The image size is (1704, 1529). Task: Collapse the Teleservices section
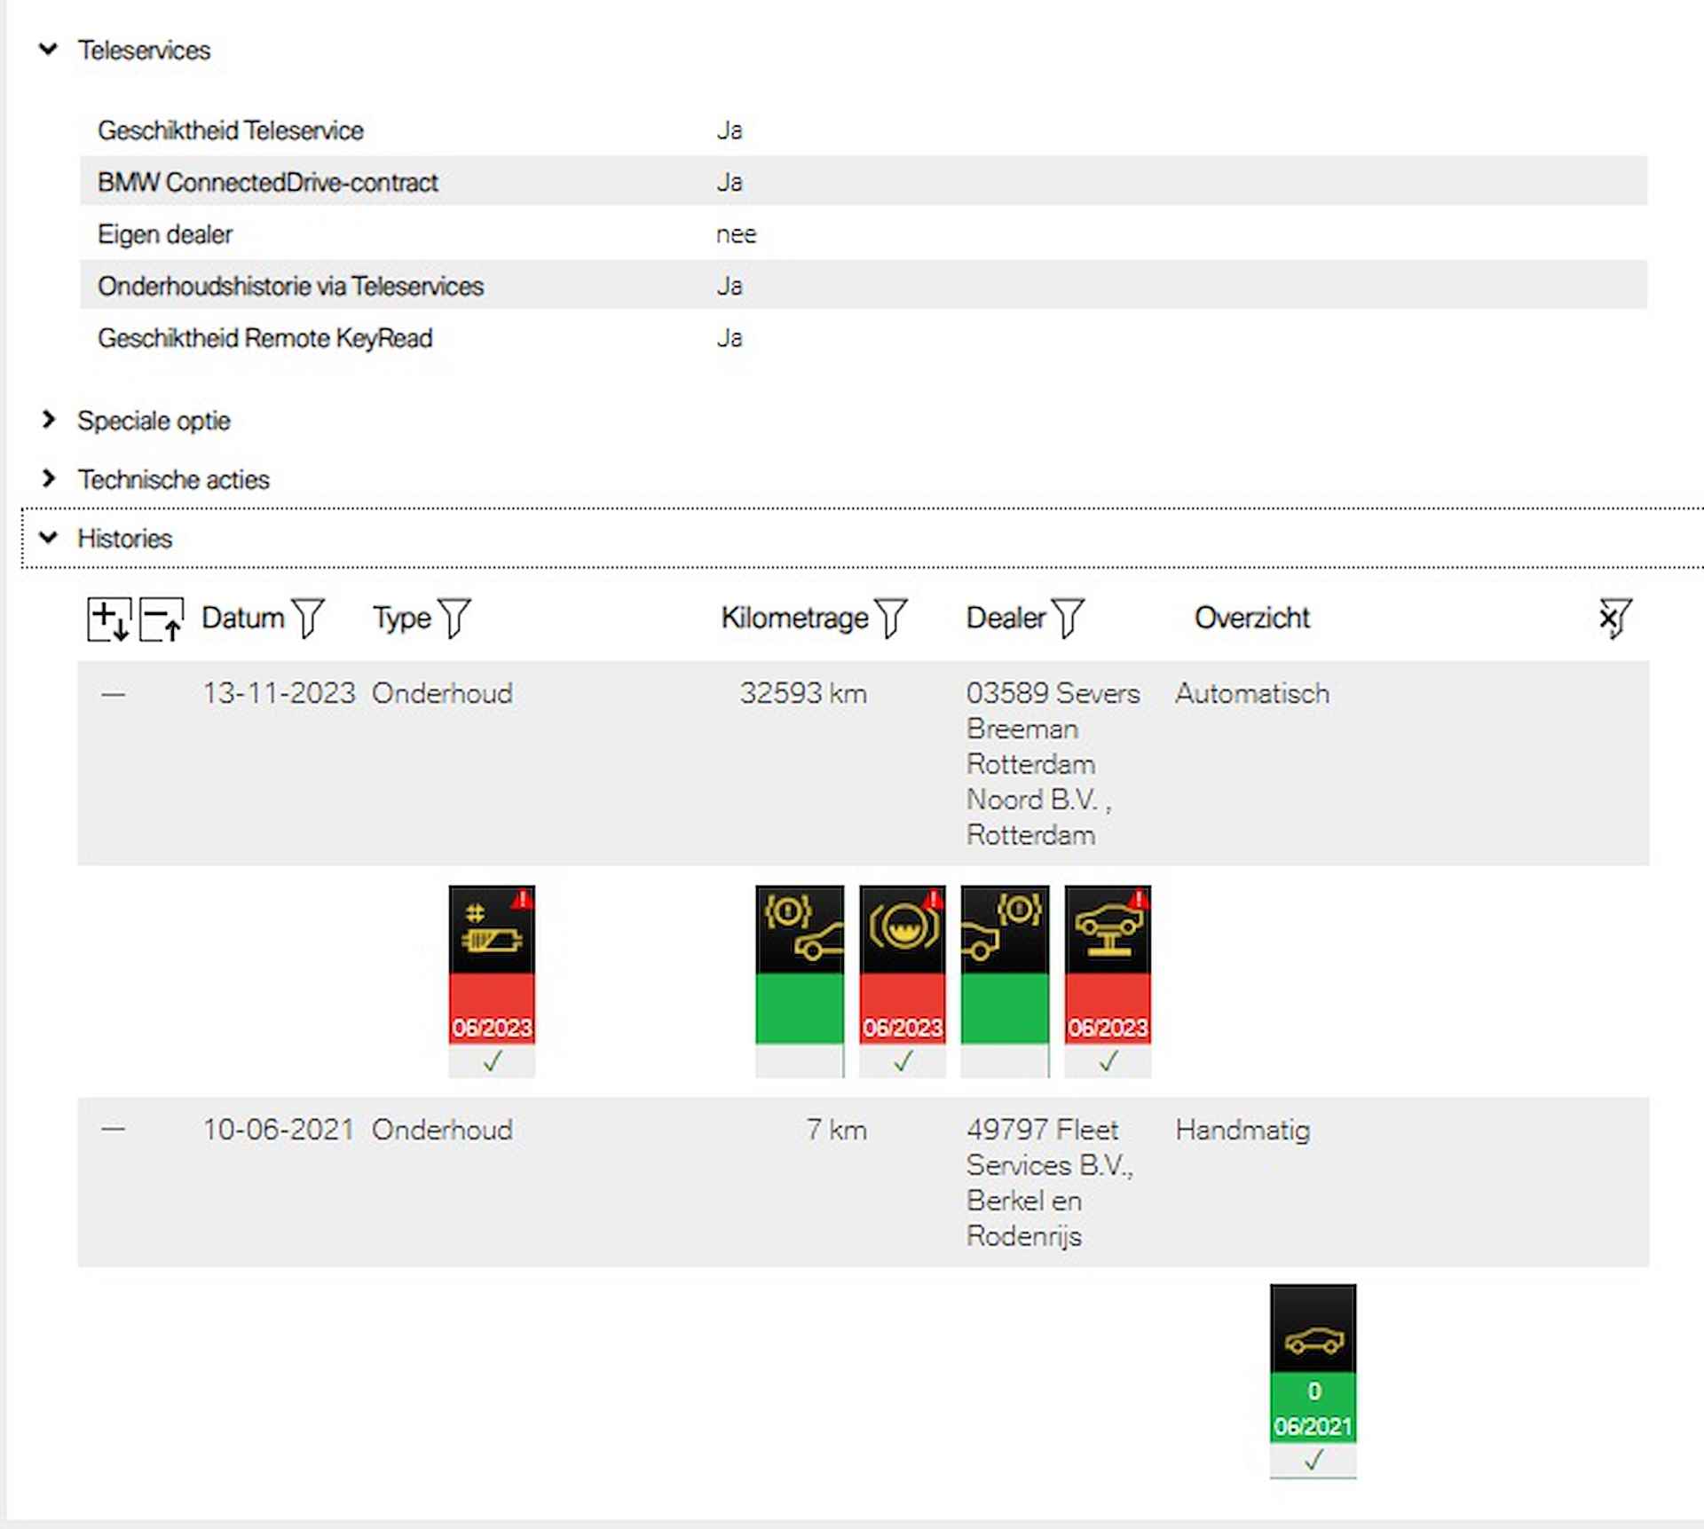click(49, 50)
